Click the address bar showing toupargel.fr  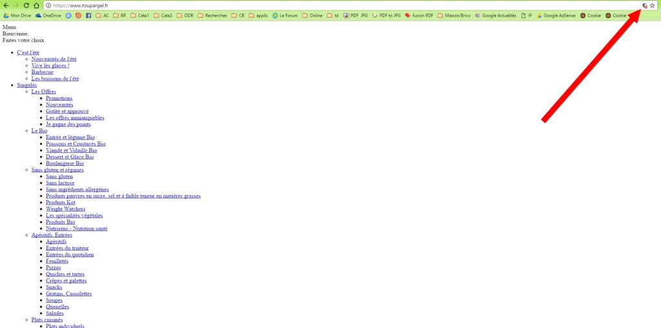pos(323,5)
